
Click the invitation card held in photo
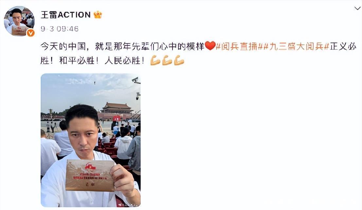click(x=90, y=175)
